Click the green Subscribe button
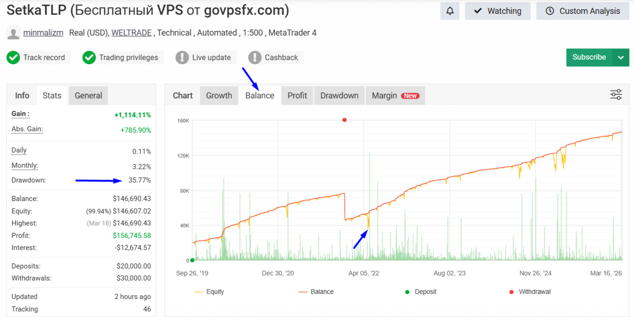The height and width of the screenshot is (317, 634). [589, 57]
